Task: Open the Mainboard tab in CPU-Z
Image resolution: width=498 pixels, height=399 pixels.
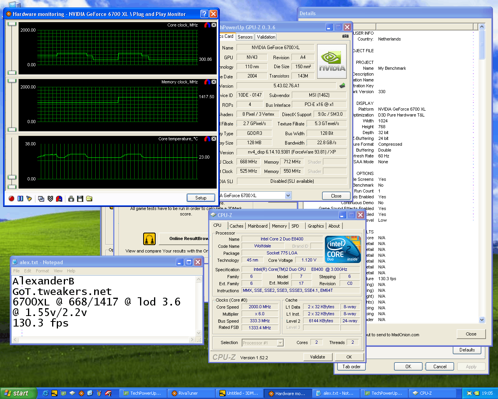Action: [258, 226]
